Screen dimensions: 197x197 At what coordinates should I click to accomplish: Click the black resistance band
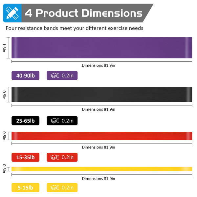tap(102, 95)
